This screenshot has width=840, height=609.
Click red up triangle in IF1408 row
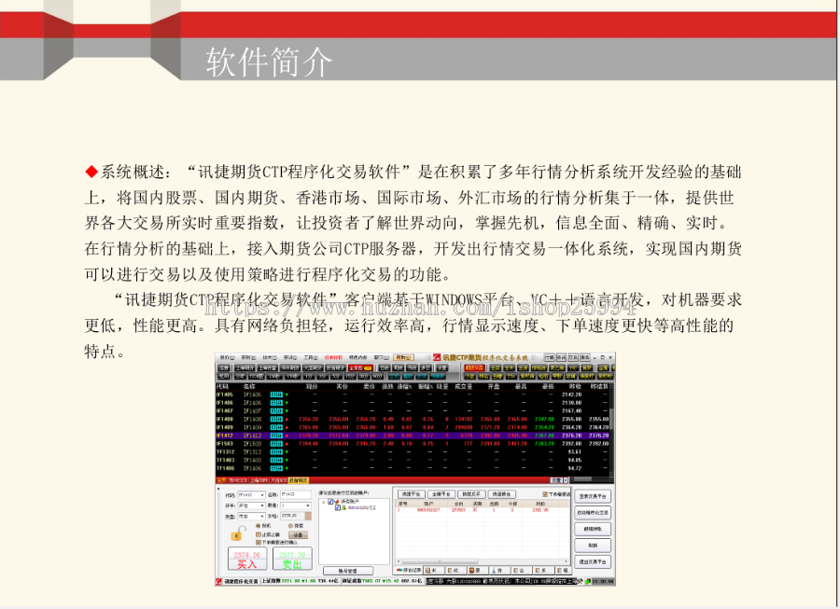[x=287, y=419]
